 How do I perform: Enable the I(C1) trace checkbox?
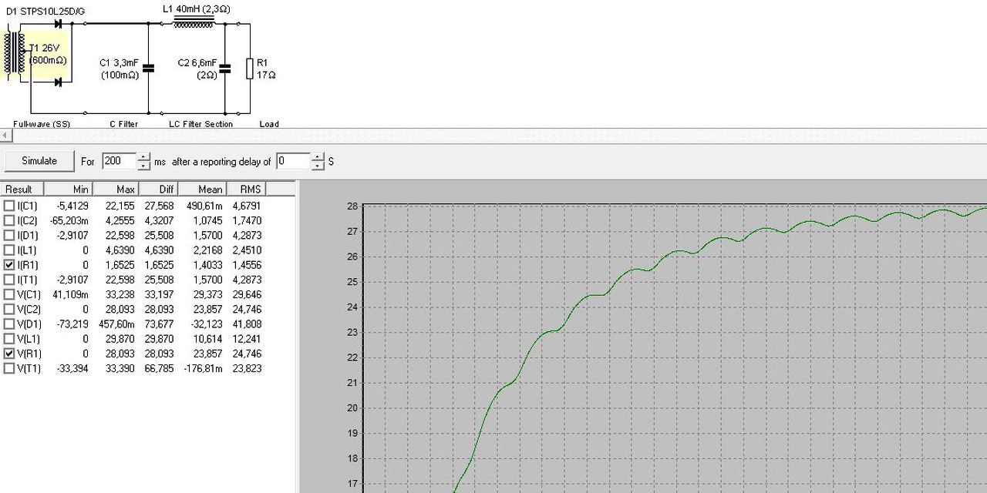9,206
